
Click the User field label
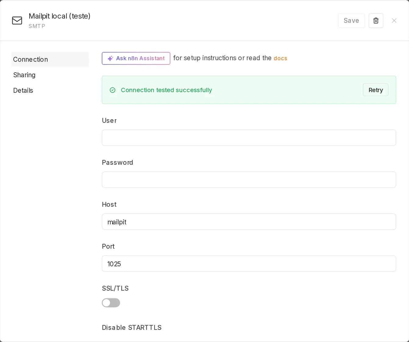[x=109, y=120]
